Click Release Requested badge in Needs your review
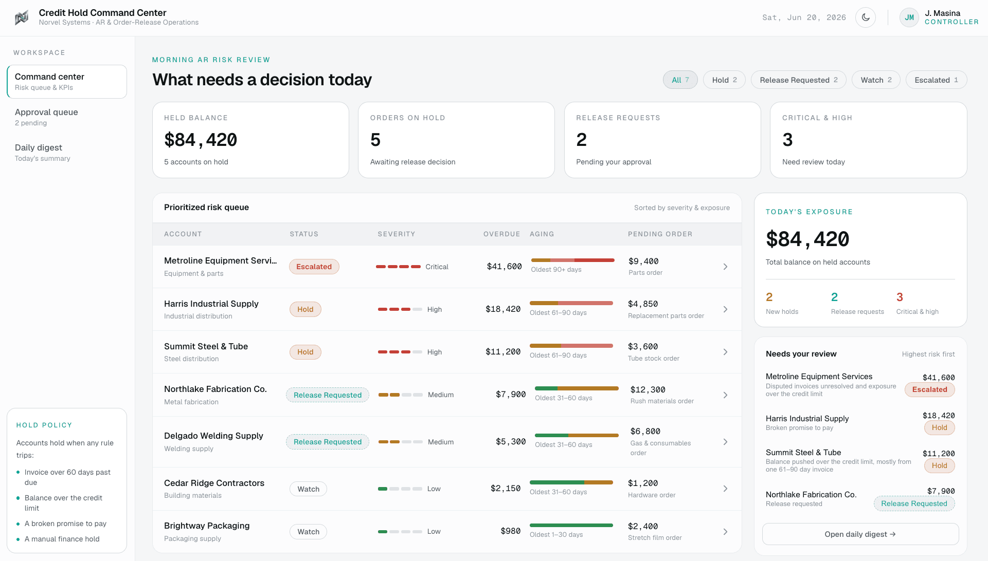 tap(914, 503)
